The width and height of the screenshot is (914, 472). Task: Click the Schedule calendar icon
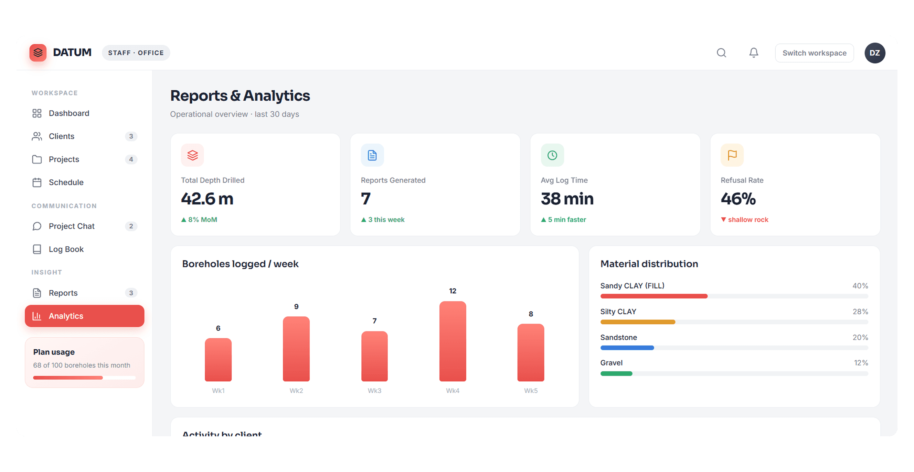pyautogui.click(x=37, y=182)
